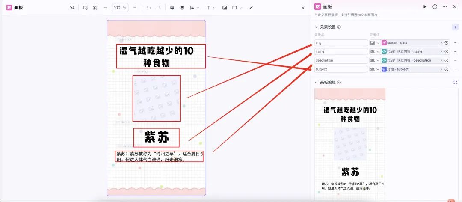Open the shape tool dropdown arrow
The width and height of the screenshot is (462, 202).
[241, 8]
